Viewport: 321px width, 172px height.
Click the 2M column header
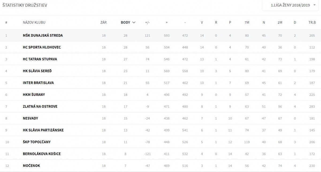pos(280,22)
